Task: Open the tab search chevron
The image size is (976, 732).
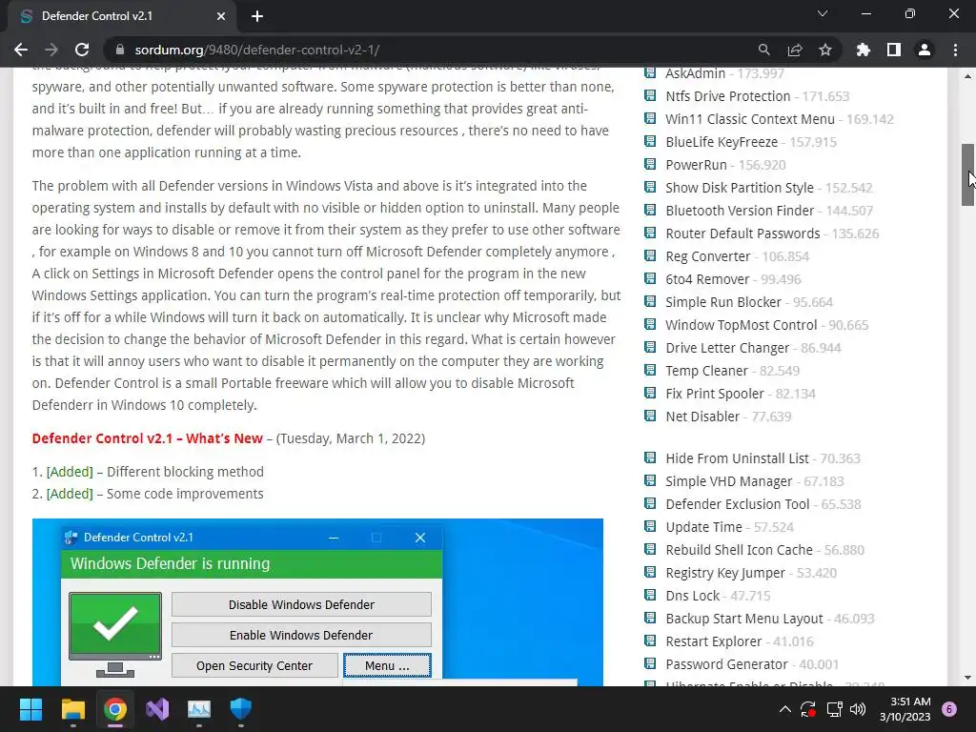Action: 823,13
